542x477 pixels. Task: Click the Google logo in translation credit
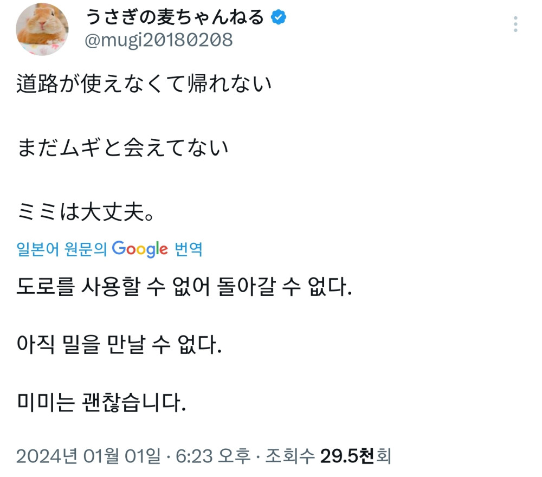140,249
